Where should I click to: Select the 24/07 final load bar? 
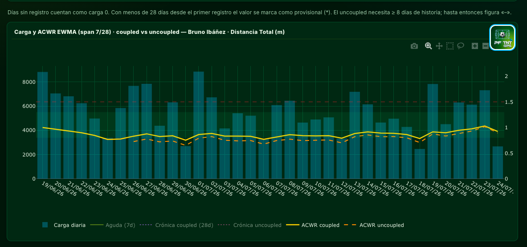pos(498,163)
